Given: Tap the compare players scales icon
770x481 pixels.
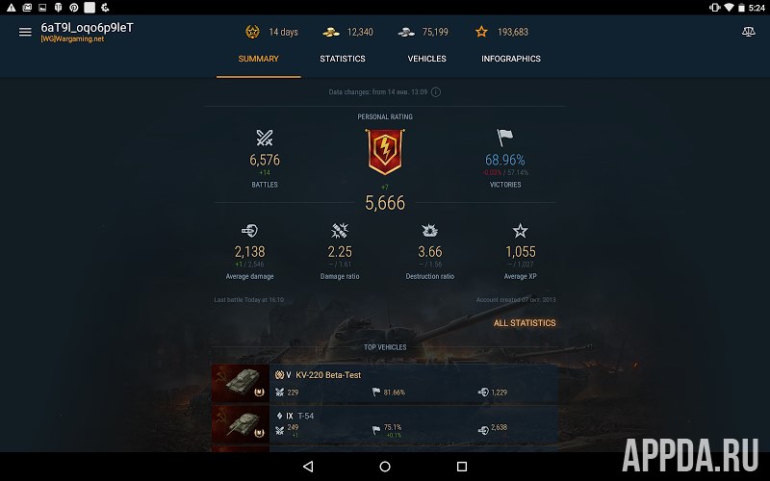Looking at the screenshot, I should tap(749, 32).
